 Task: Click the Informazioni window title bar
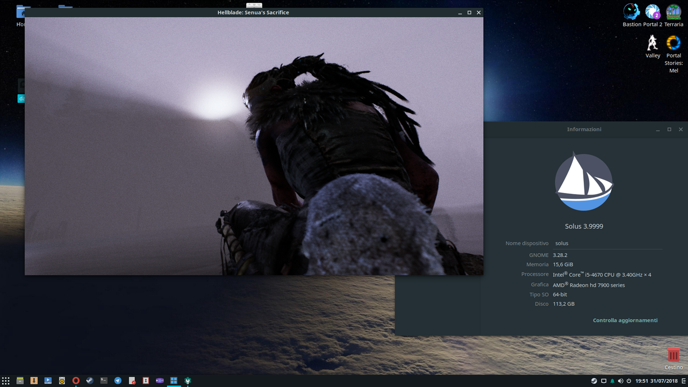pyautogui.click(x=584, y=130)
